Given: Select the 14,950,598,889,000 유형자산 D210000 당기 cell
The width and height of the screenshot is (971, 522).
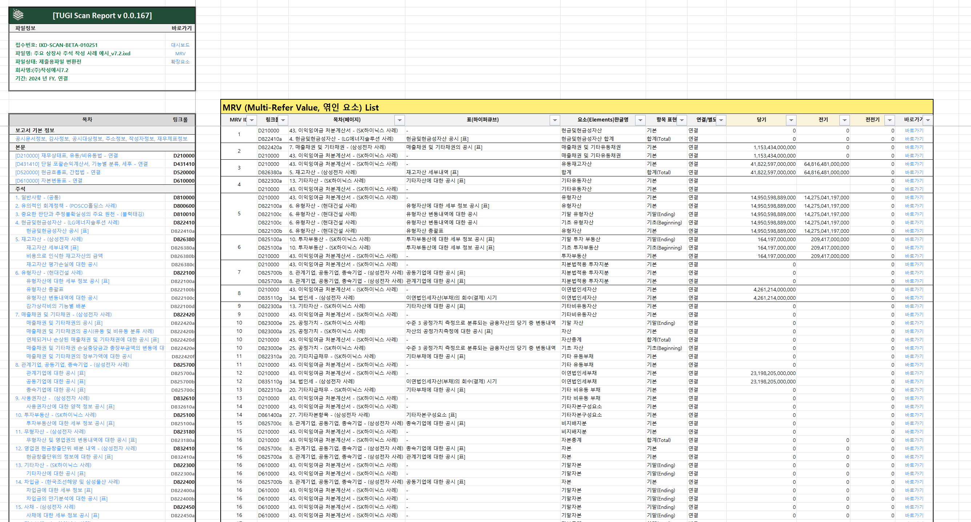Looking at the screenshot, I should (x=773, y=198).
